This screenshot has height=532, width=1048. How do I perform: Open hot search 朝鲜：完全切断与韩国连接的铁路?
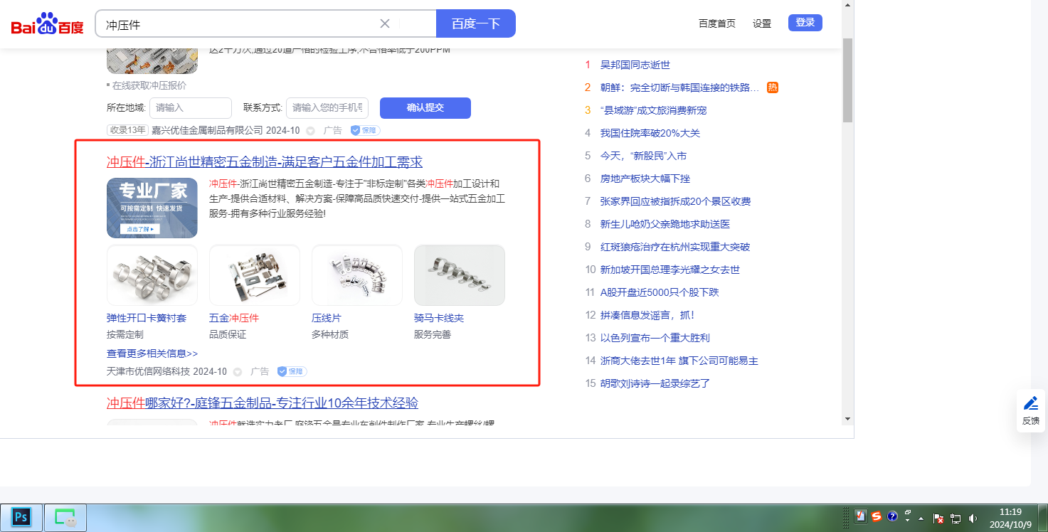point(679,87)
